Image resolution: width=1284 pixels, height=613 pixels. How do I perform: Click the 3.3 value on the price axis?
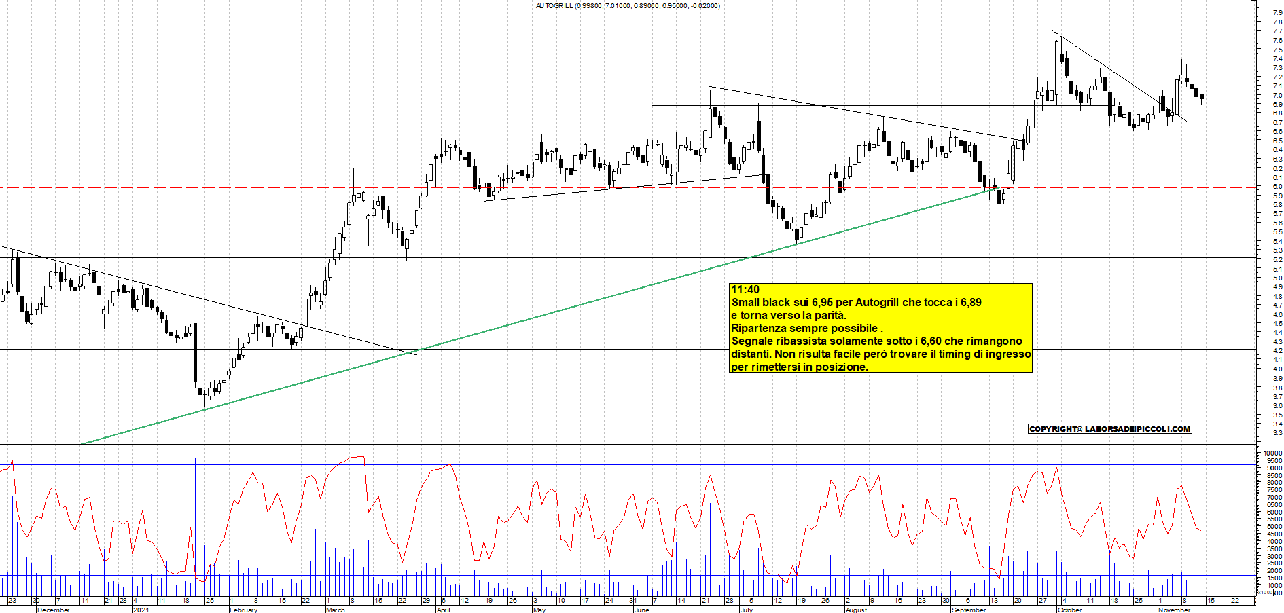1277,432
